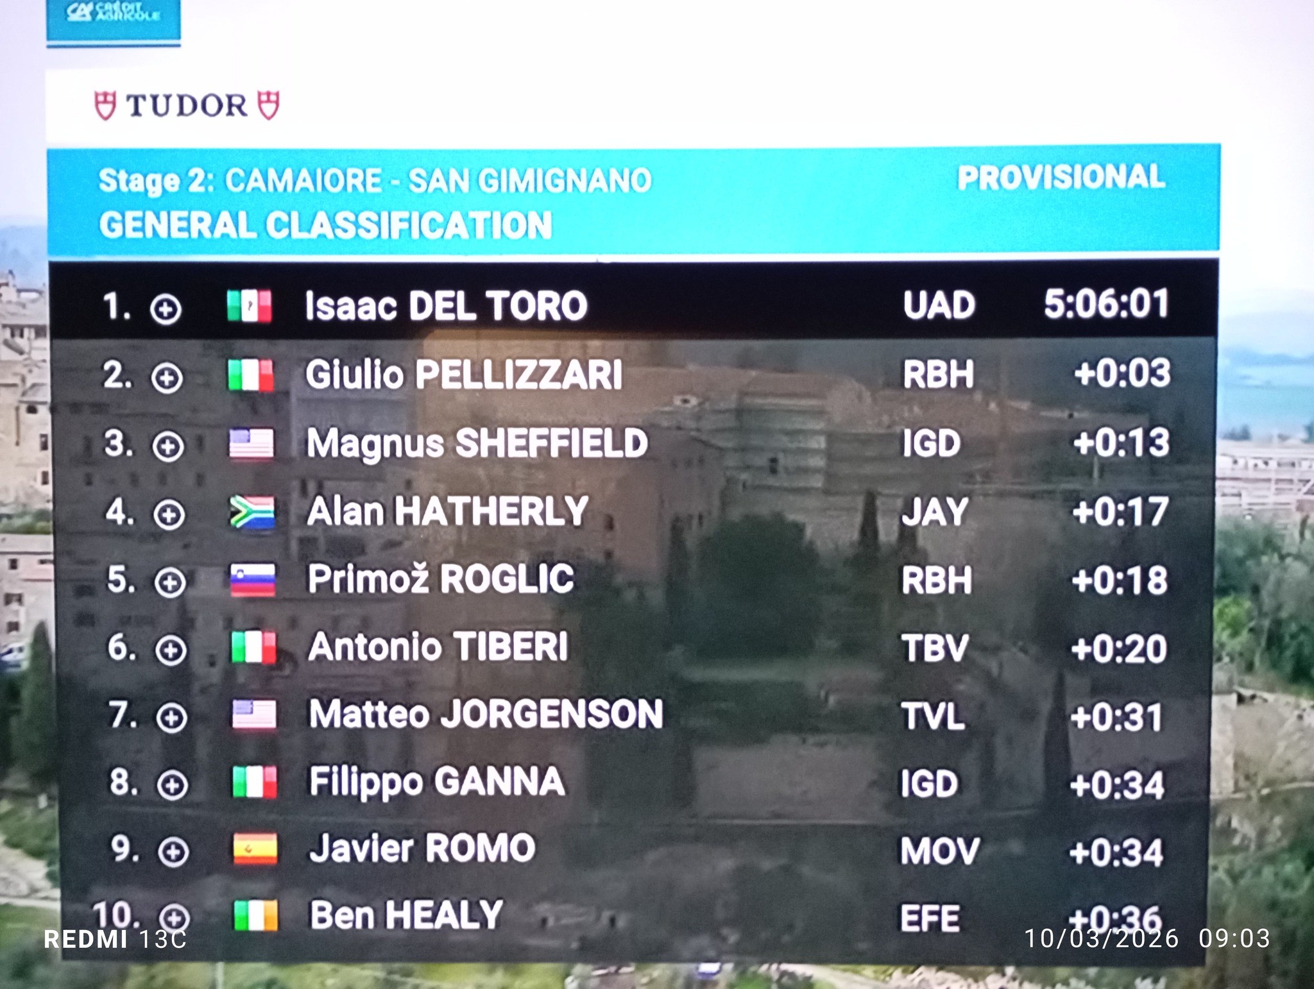Click the Mexican flag beside Isaac Del Toro

pyautogui.click(x=250, y=306)
